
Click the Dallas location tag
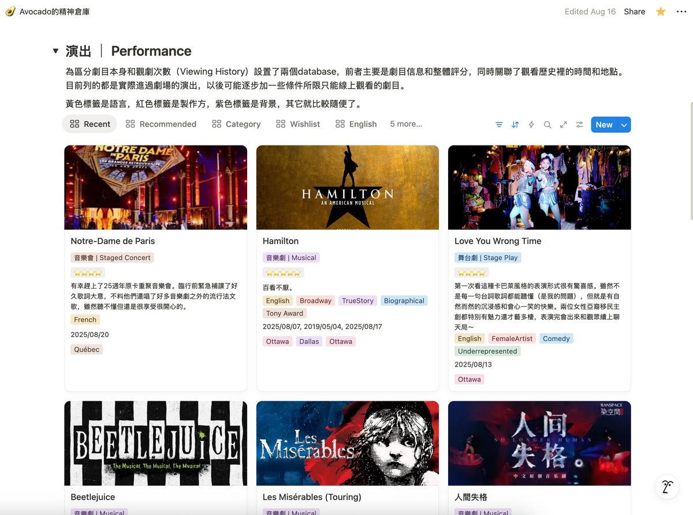click(309, 341)
